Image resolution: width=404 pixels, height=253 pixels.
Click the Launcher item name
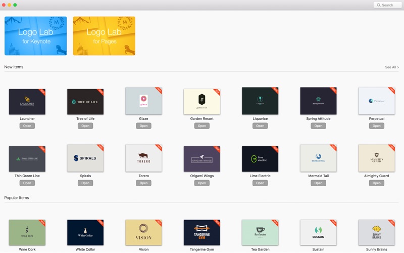point(27,119)
